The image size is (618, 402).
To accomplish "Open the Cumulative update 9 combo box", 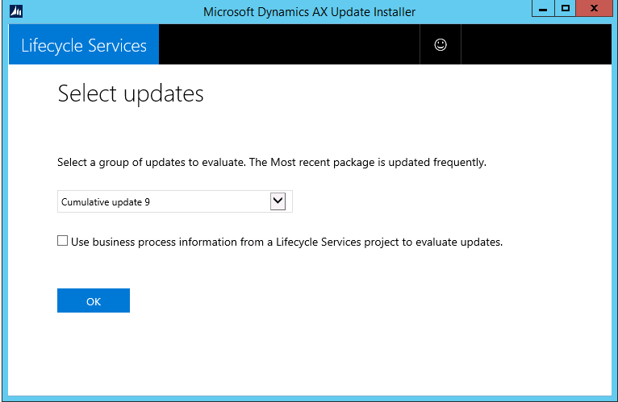I will [175, 201].
